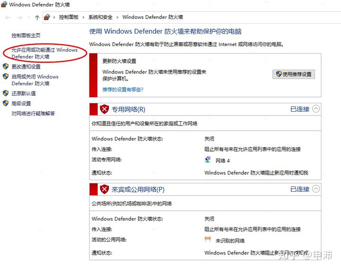Click the 未识别的网络 text

[x=230, y=241]
